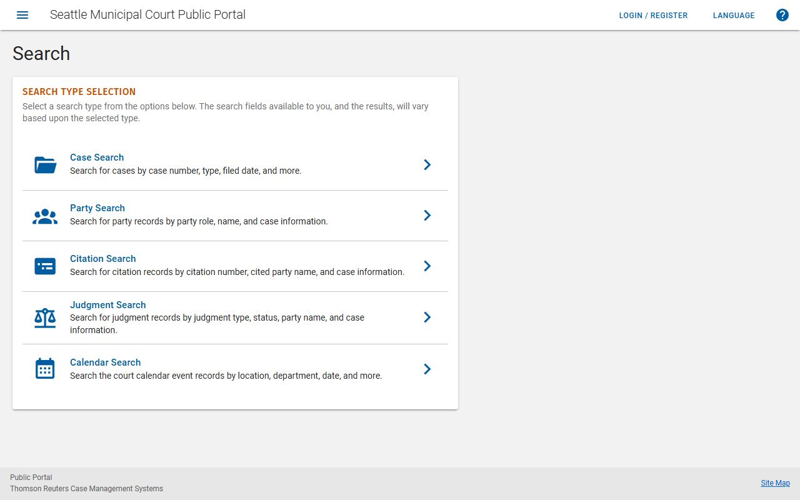
Task: Click the Calendar Search calendar icon
Action: click(45, 369)
